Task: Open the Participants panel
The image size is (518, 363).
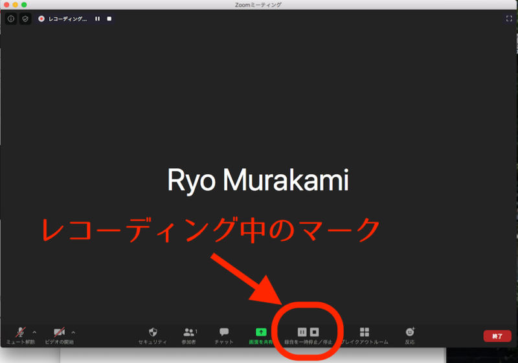Action: [x=189, y=336]
